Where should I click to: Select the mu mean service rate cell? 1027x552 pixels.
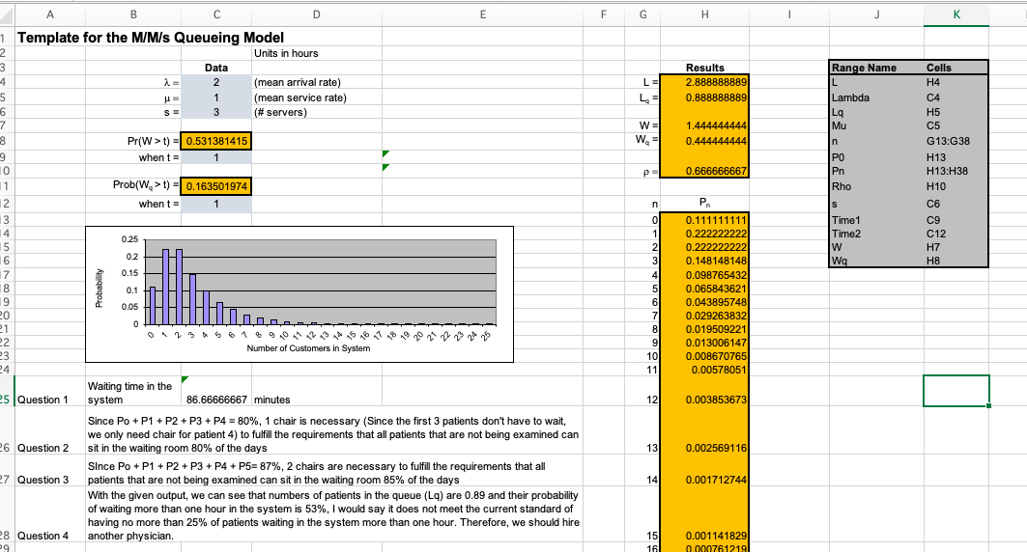(x=216, y=97)
